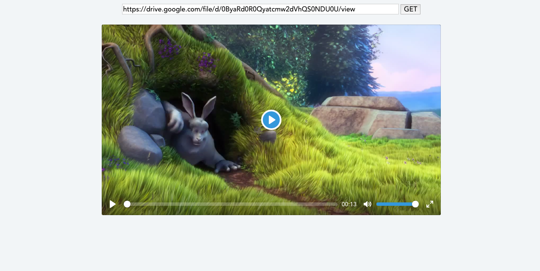540x271 pixels.
Task: Enter fullscreen mode with the expand icon
Action: pyautogui.click(x=430, y=204)
